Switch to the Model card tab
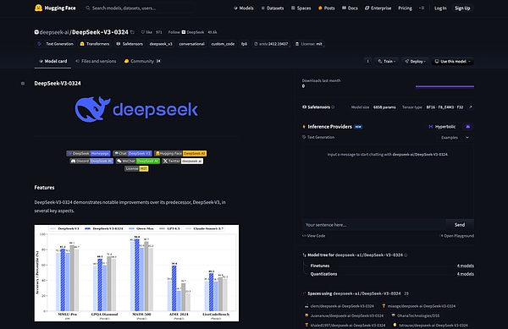 [x=52, y=61]
